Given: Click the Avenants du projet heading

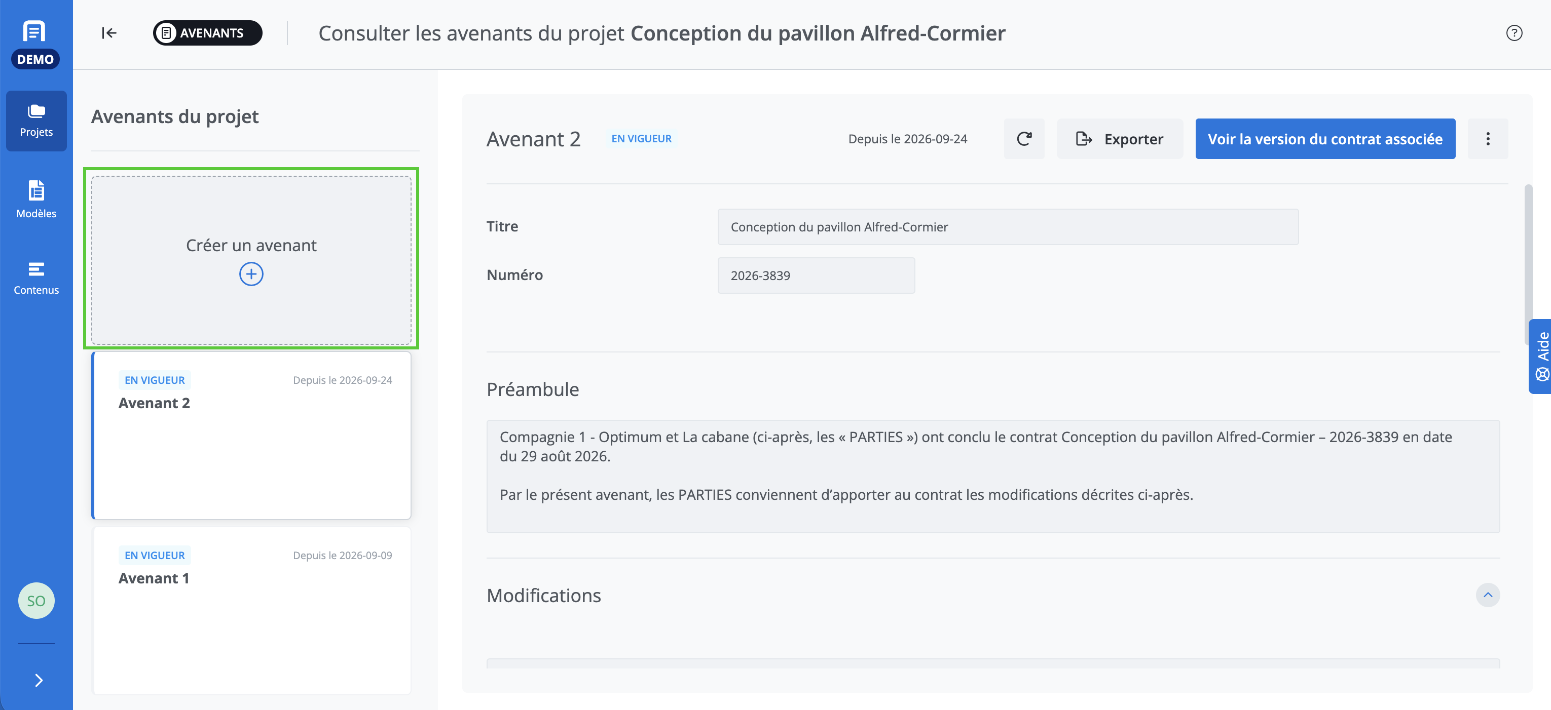Looking at the screenshot, I should click(x=174, y=116).
